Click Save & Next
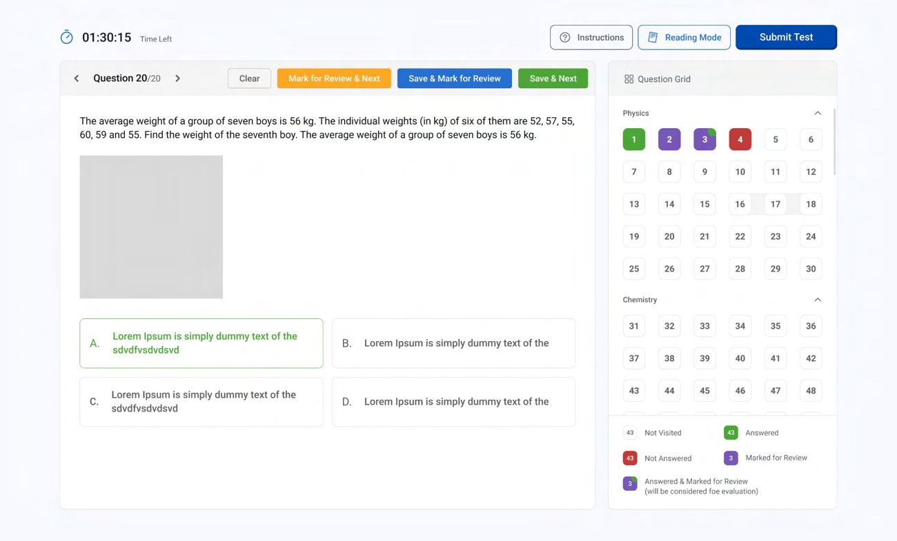 pos(553,79)
